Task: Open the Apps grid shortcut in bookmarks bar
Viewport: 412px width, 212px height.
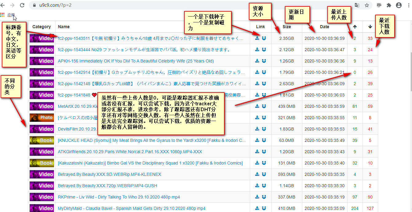Action: point(3,15)
